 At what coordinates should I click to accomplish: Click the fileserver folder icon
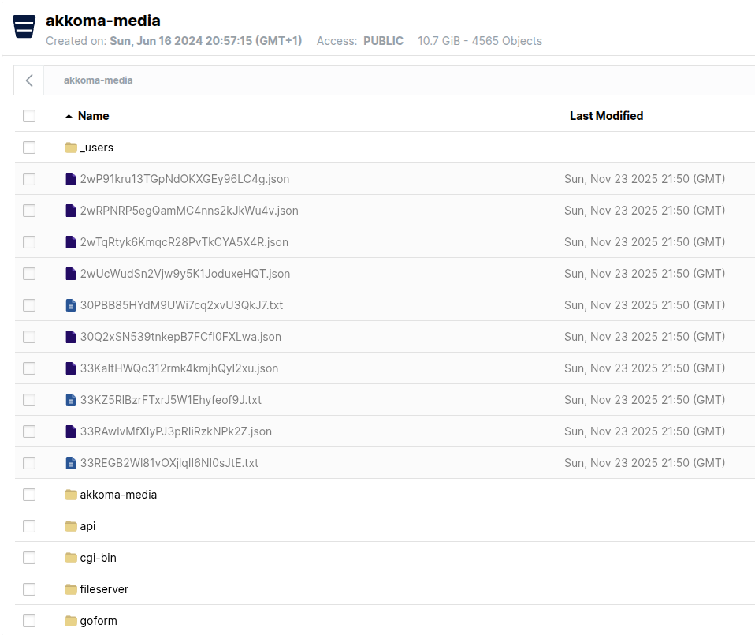pyautogui.click(x=71, y=589)
